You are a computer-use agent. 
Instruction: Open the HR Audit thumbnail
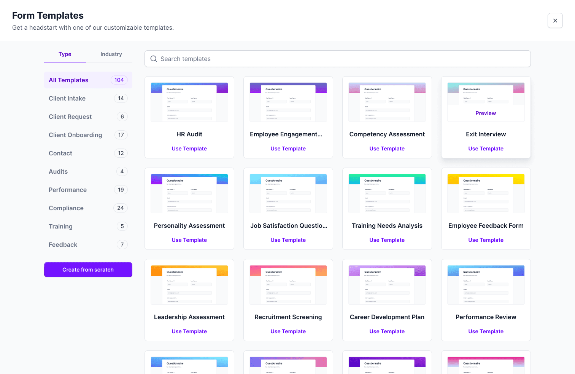[189, 102]
